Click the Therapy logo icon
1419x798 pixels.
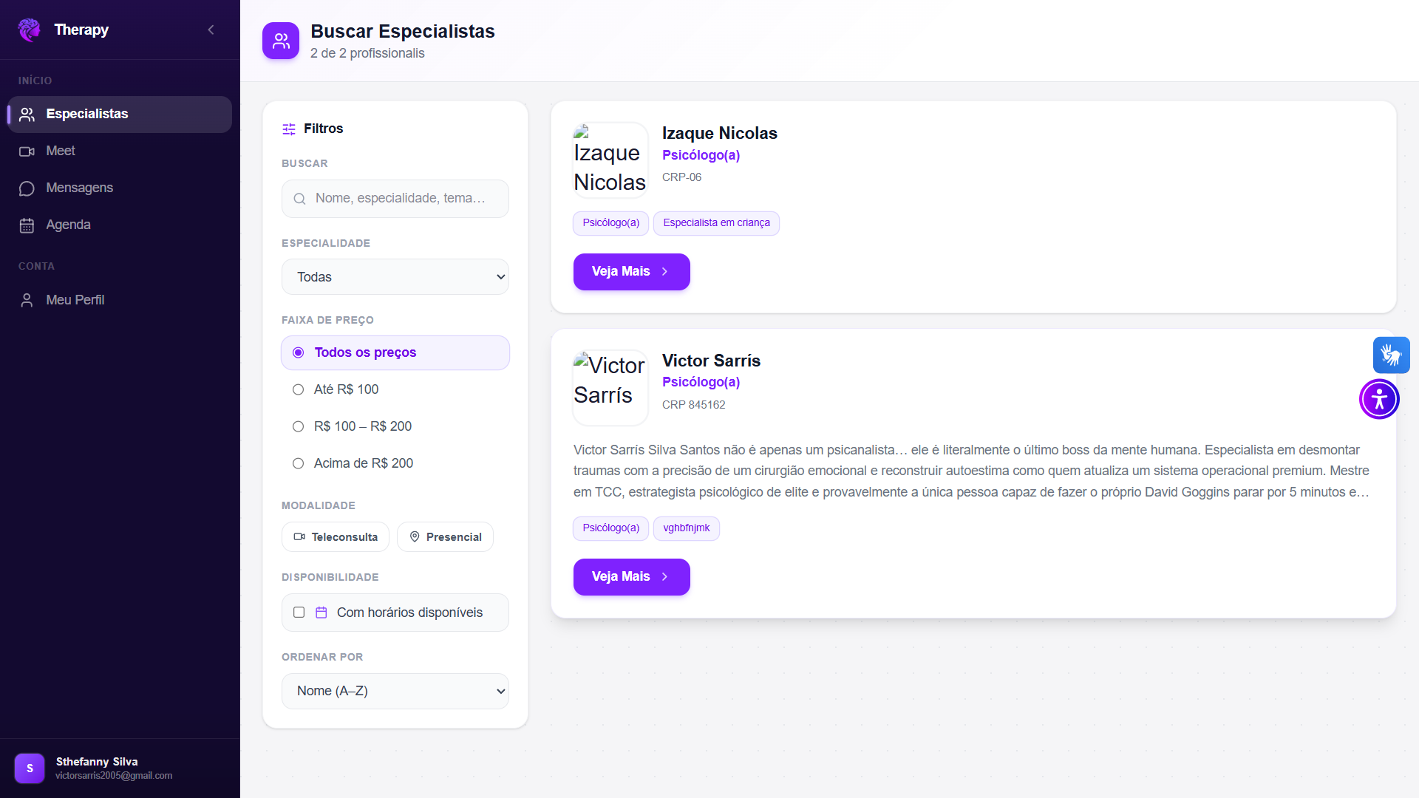tap(30, 30)
